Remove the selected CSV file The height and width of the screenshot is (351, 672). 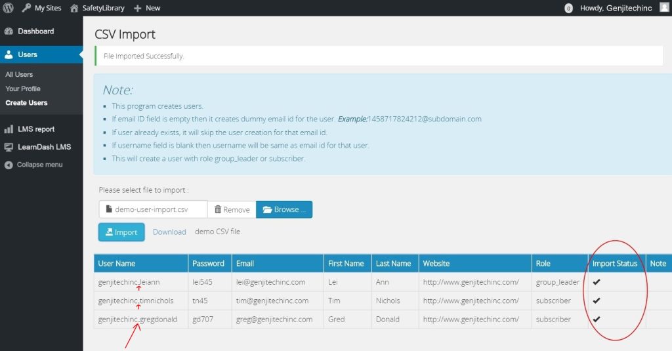click(x=232, y=209)
